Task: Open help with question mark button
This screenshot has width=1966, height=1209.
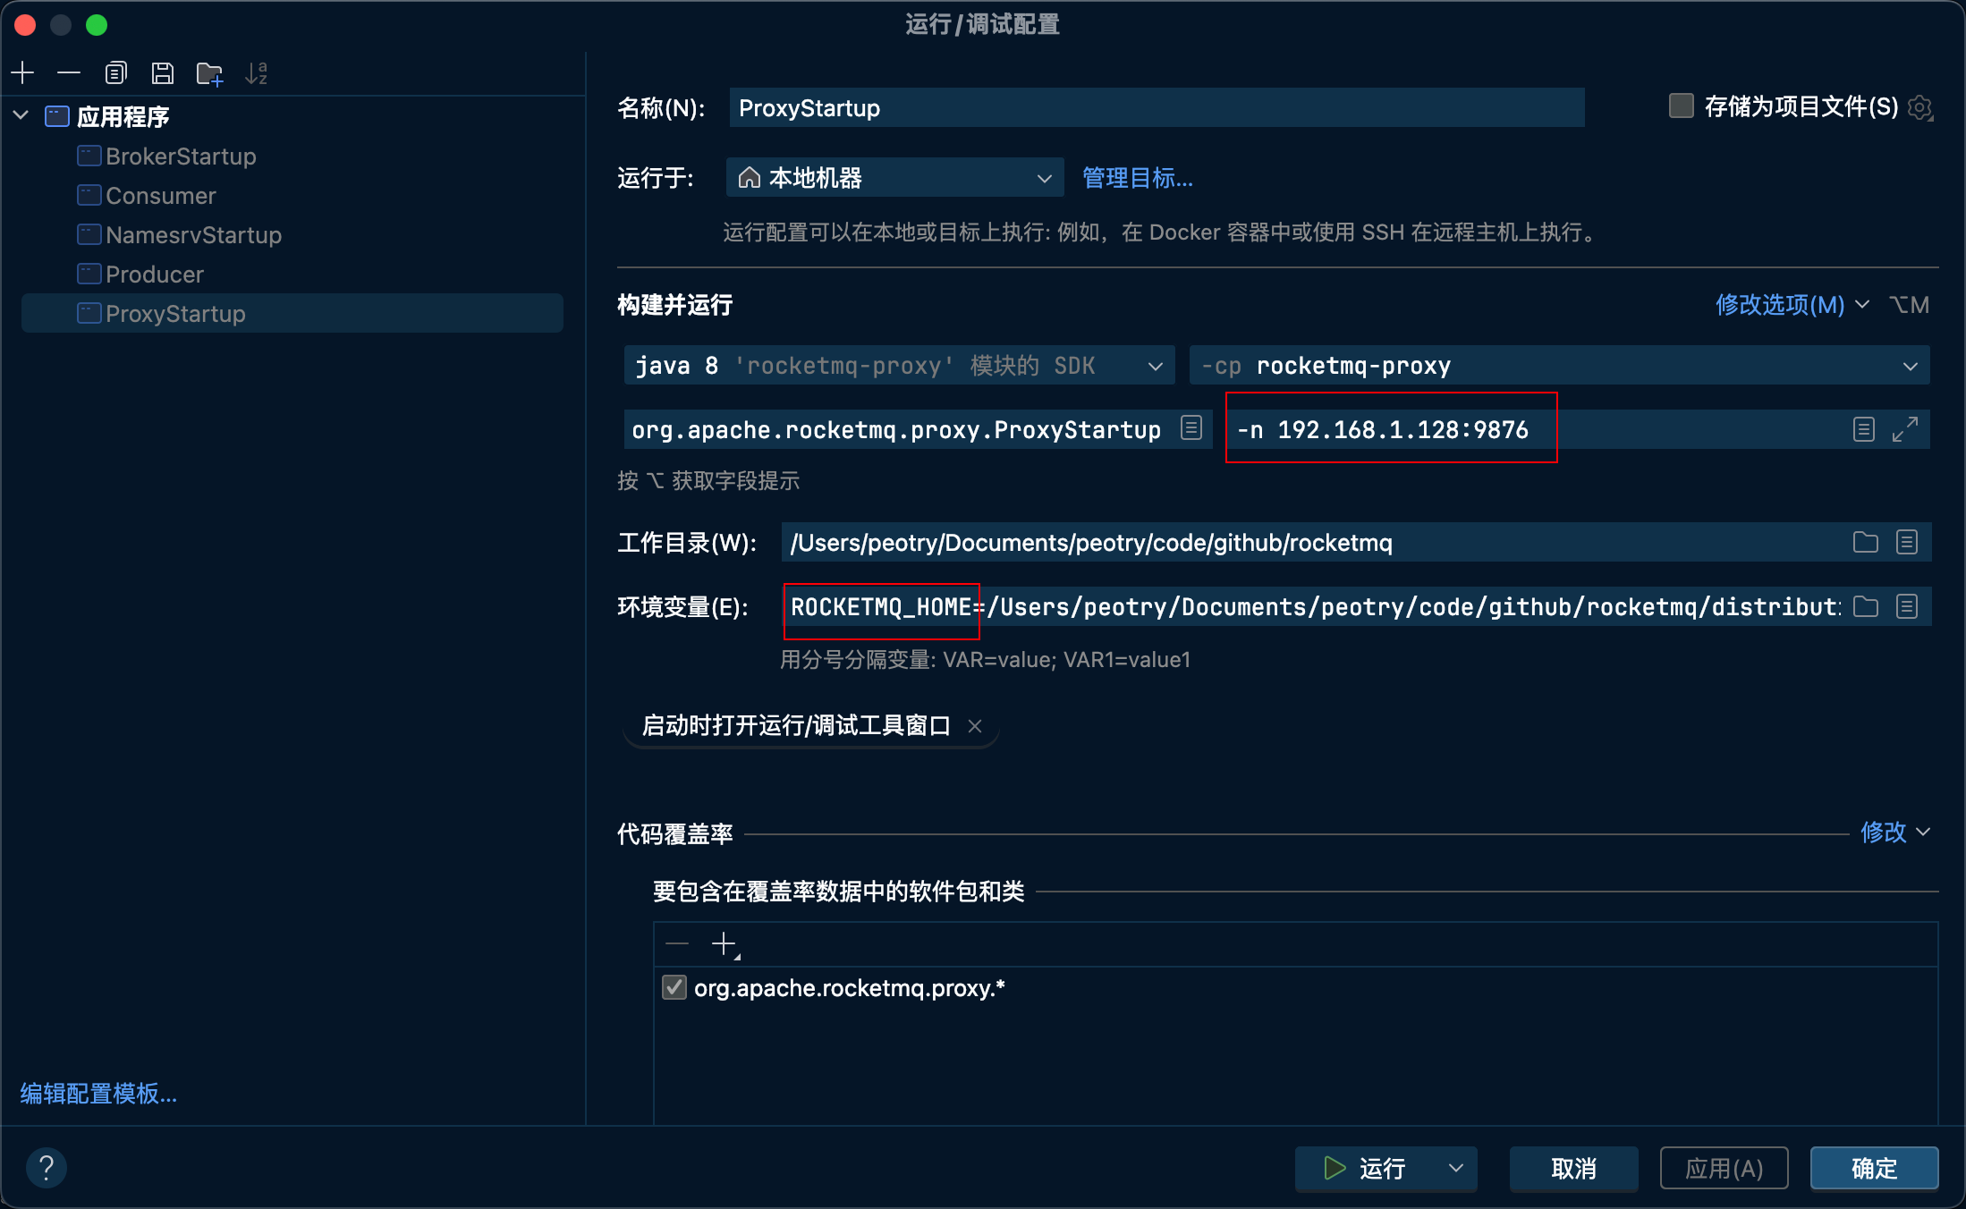Action: tap(47, 1167)
